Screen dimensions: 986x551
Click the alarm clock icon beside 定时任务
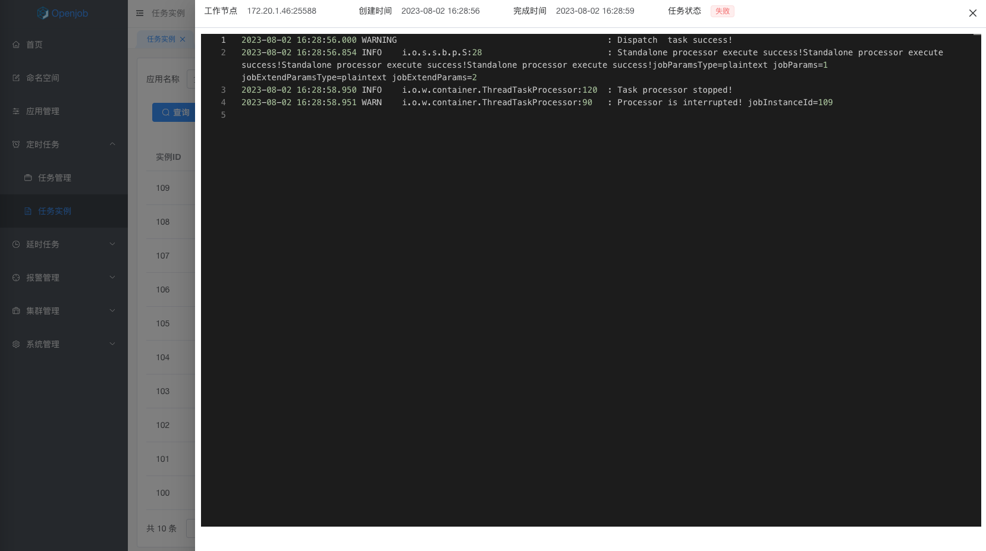coord(16,144)
